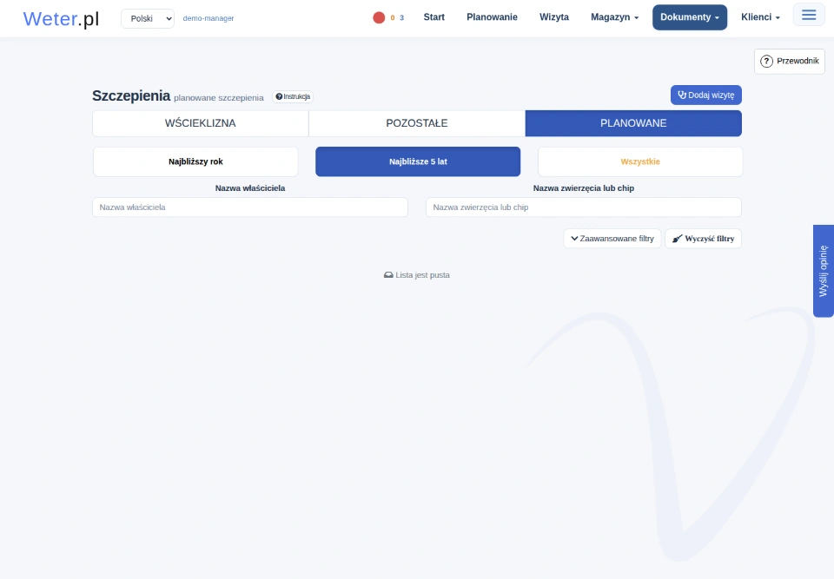Focus the Nazwa zwierzęcia lub chip field
This screenshot has width=834, height=579.
click(x=584, y=207)
